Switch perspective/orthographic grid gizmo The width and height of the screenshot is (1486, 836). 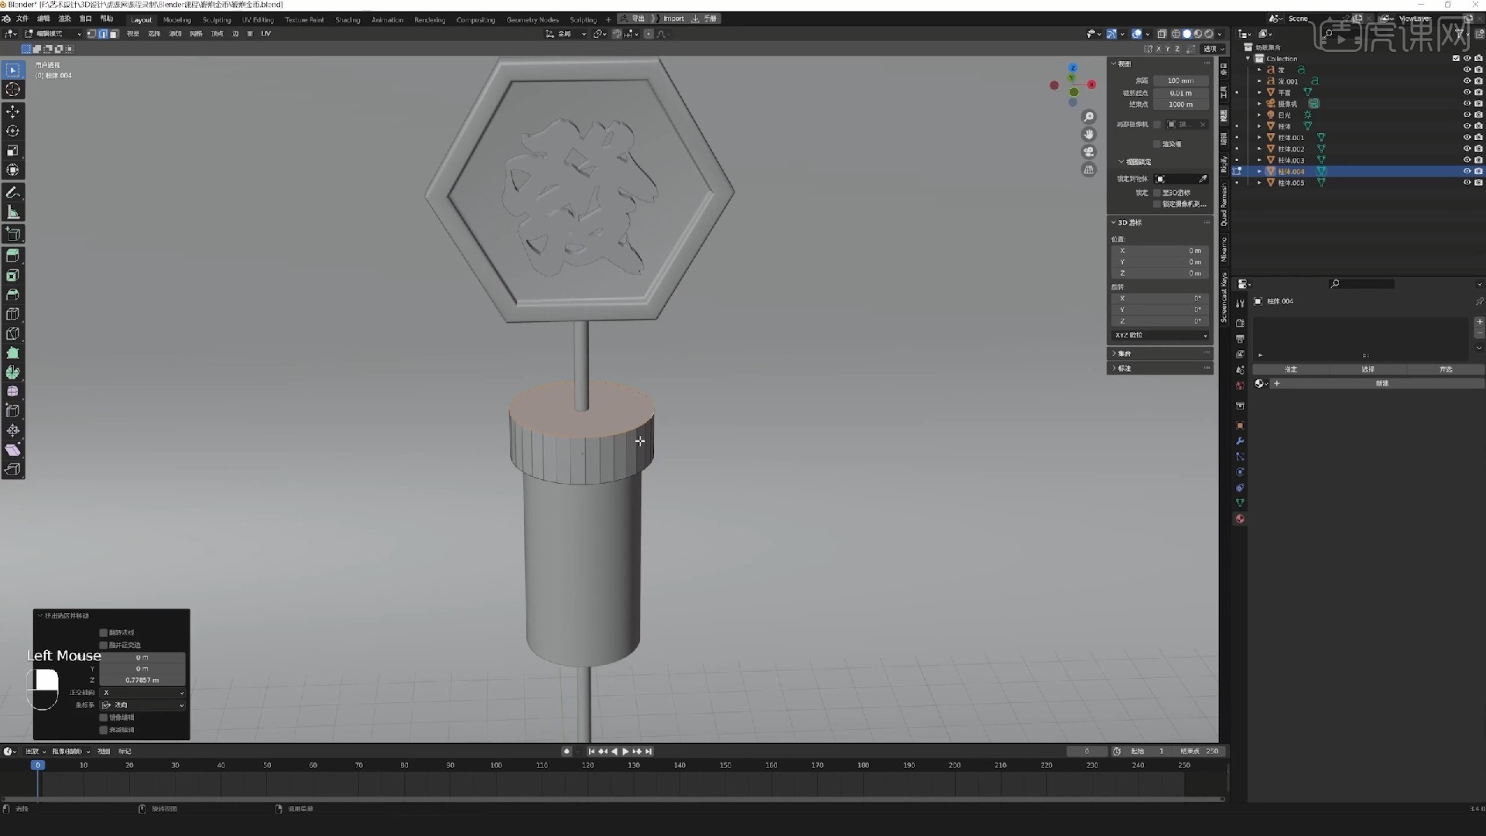(1089, 170)
